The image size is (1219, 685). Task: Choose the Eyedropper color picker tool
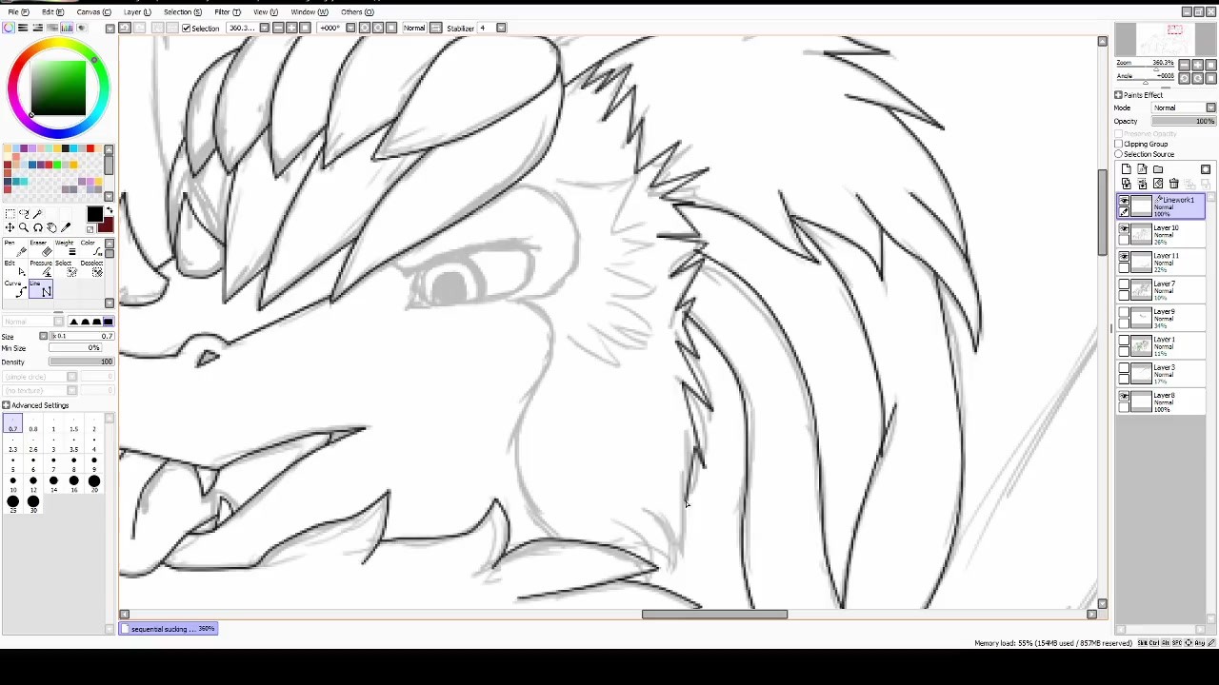coord(66,227)
